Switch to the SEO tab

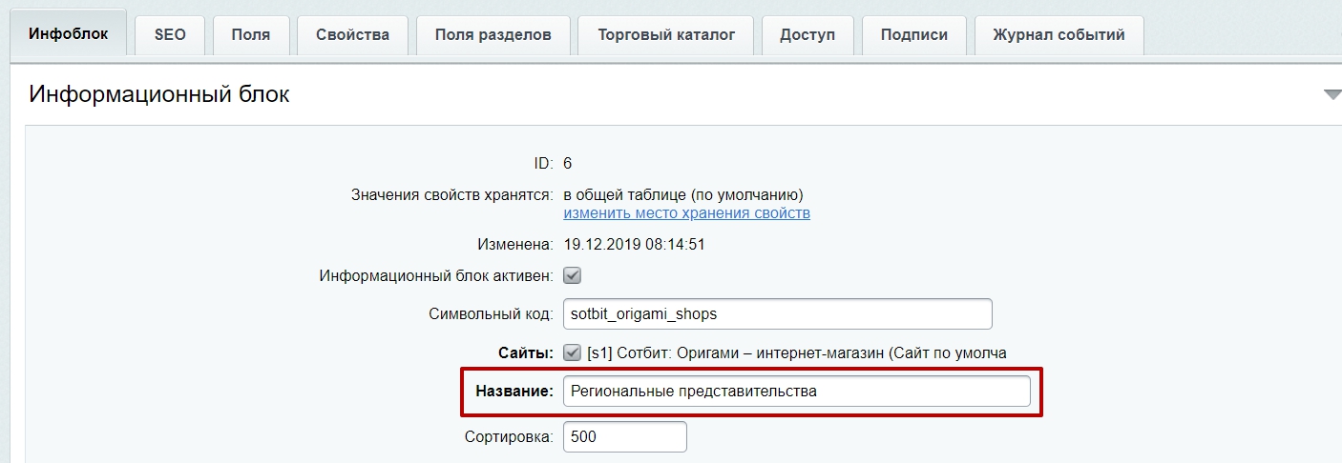(x=170, y=35)
